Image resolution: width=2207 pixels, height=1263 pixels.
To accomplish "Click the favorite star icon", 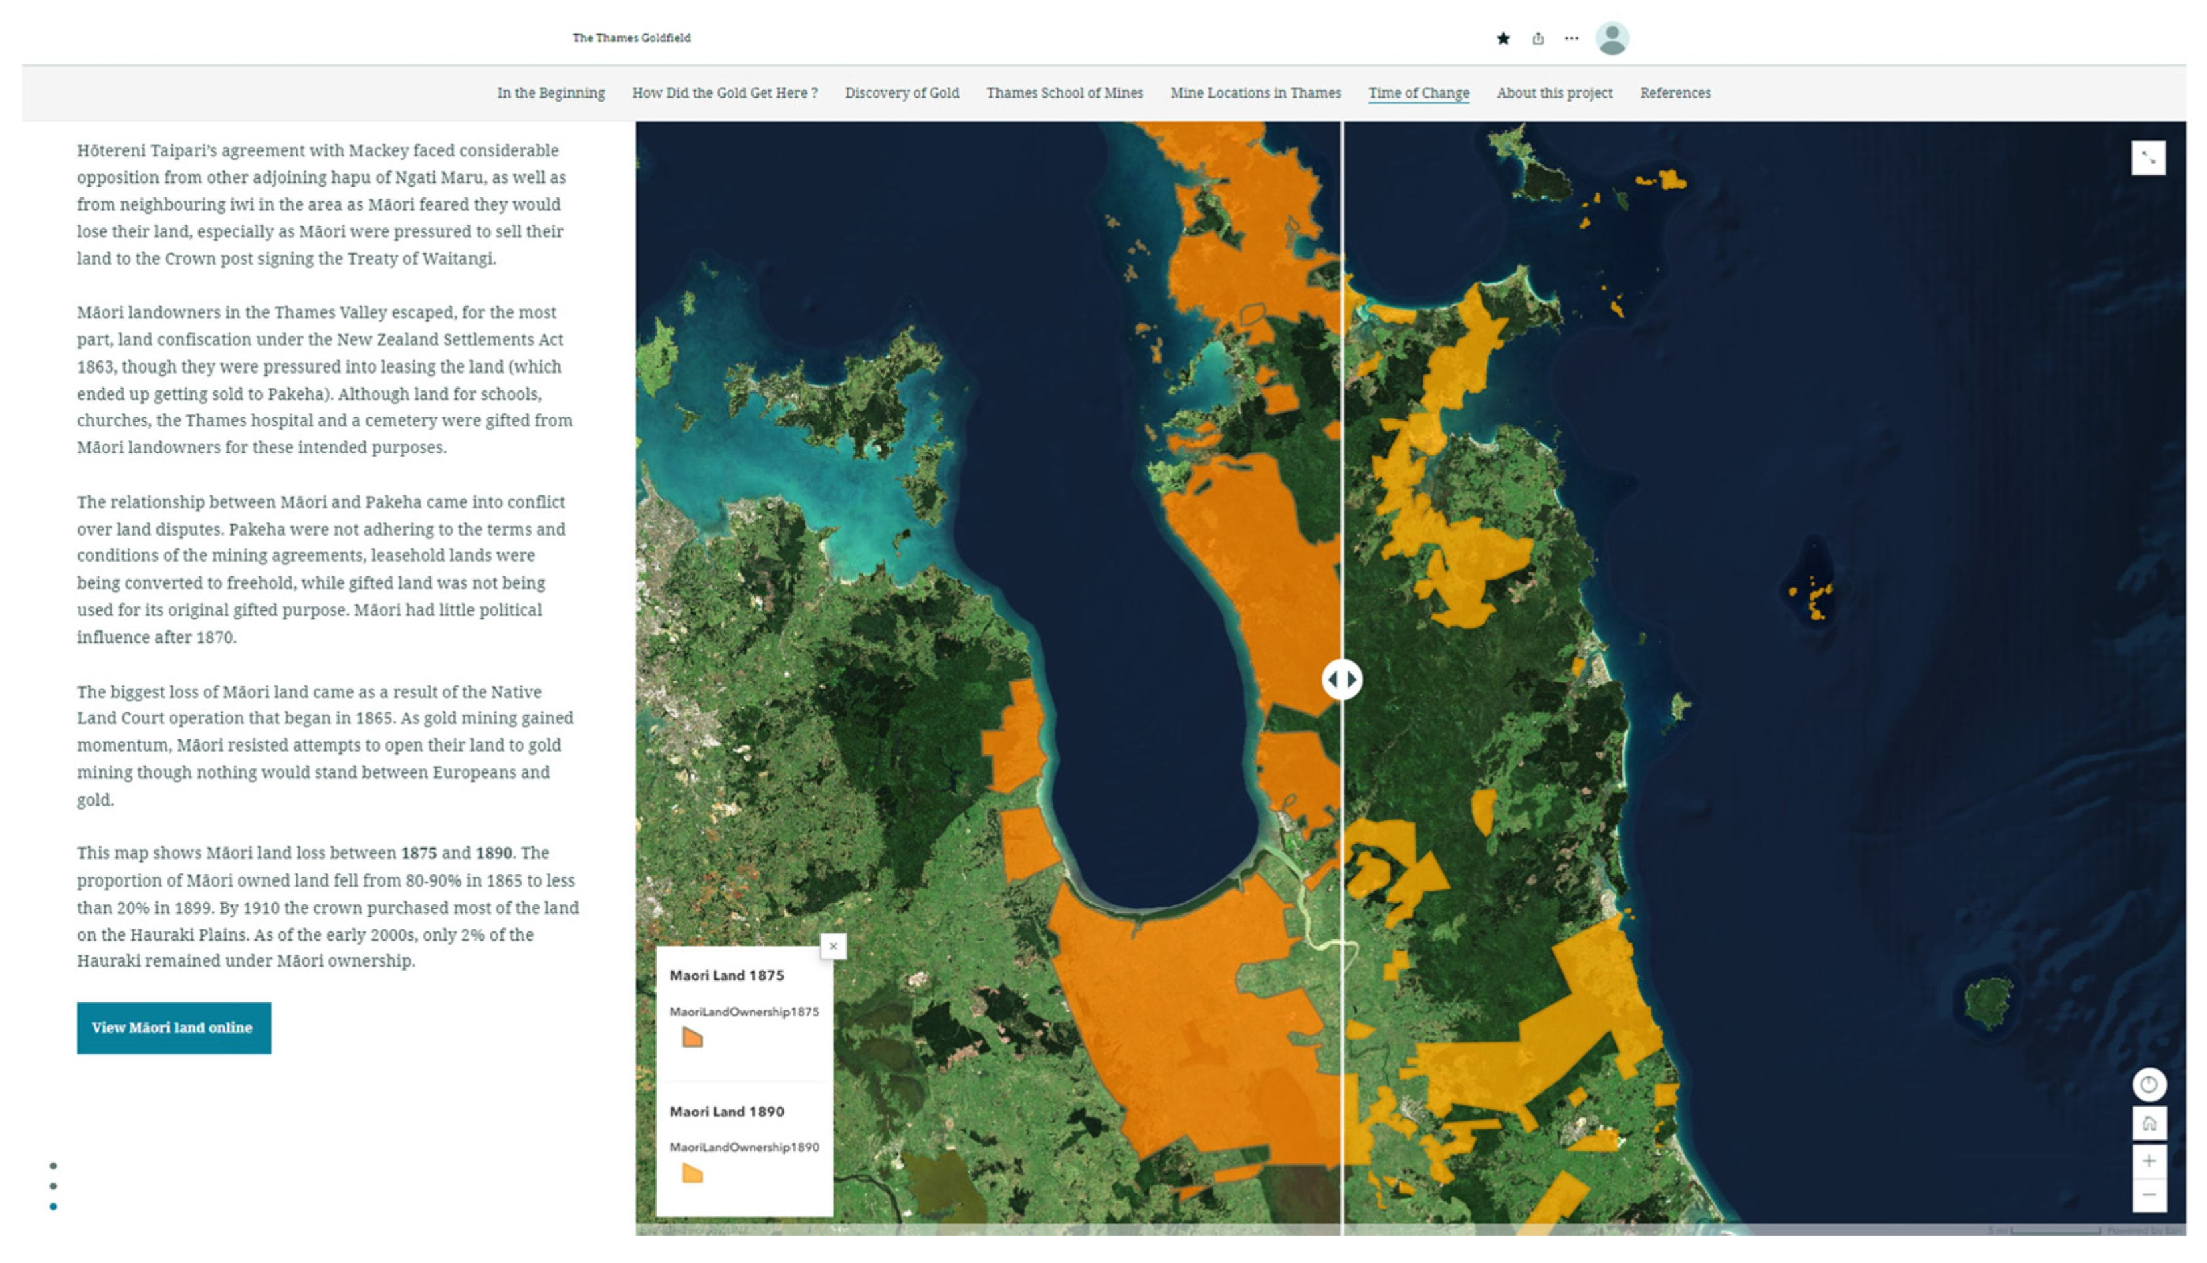I will pyautogui.click(x=1503, y=38).
